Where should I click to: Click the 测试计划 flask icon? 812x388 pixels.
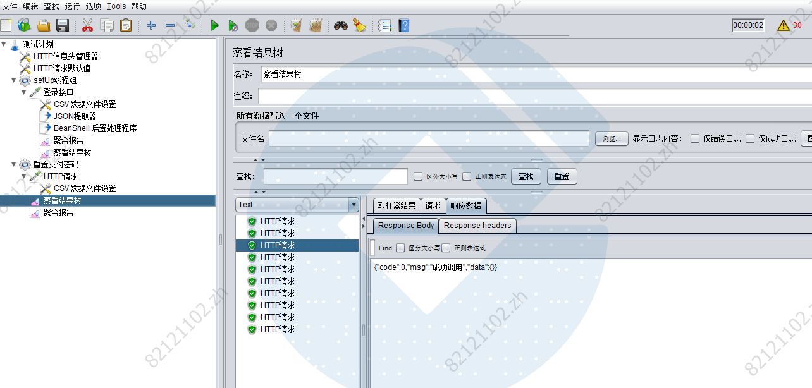coord(15,44)
